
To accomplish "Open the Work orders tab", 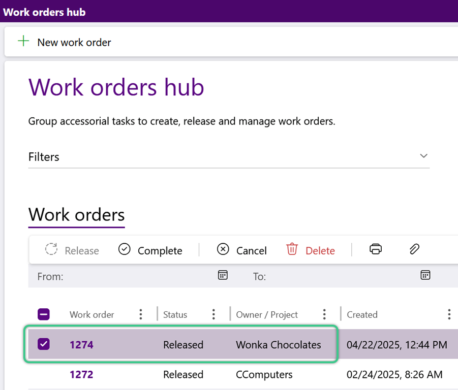I will pos(77,215).
